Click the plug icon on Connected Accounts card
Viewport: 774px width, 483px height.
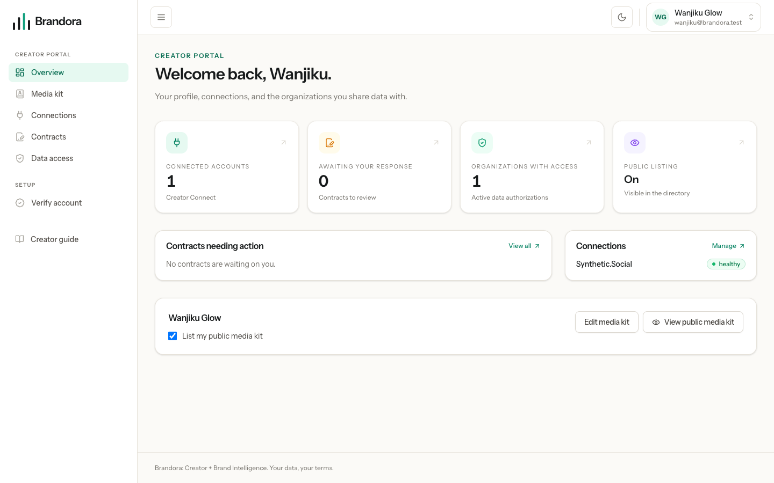177,143
